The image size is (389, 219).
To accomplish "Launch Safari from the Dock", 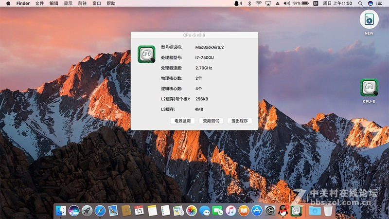I will (x=100, y=211).
